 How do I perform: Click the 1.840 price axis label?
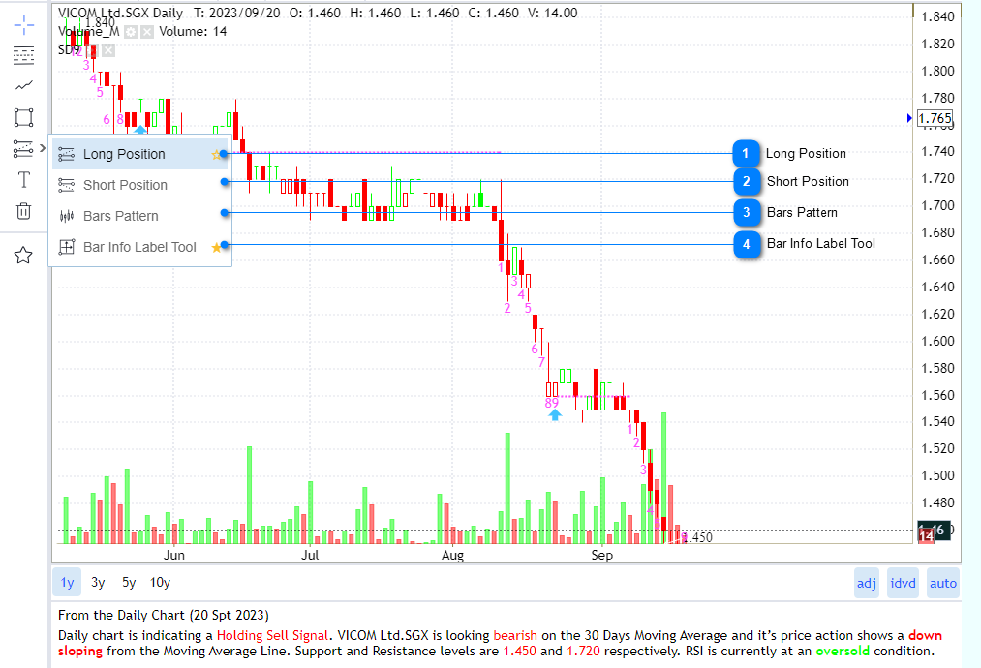(937, 16)
